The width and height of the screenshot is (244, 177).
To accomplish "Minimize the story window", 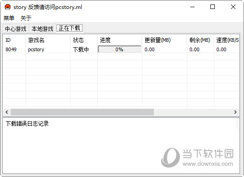I will (x=192, y=7).
